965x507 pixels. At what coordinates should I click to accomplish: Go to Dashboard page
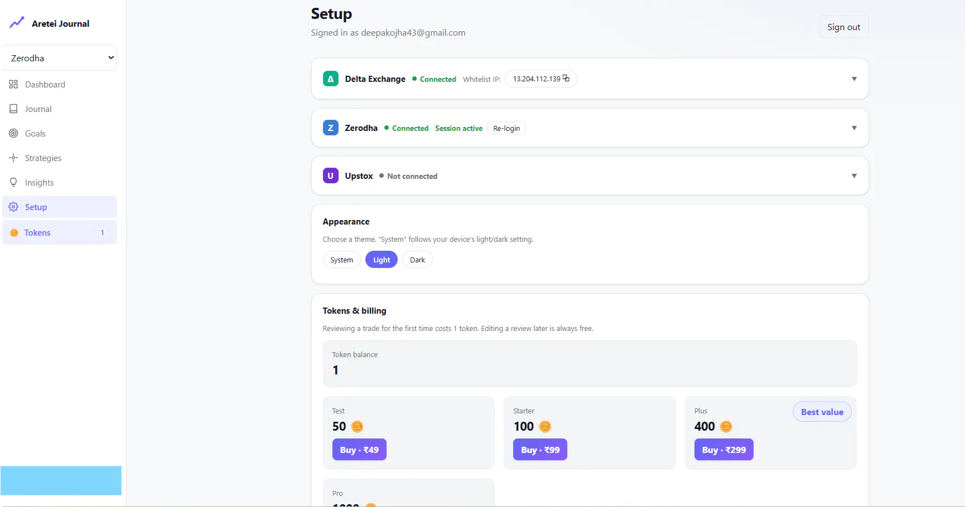pyautogui.click(x=60, y=85)
